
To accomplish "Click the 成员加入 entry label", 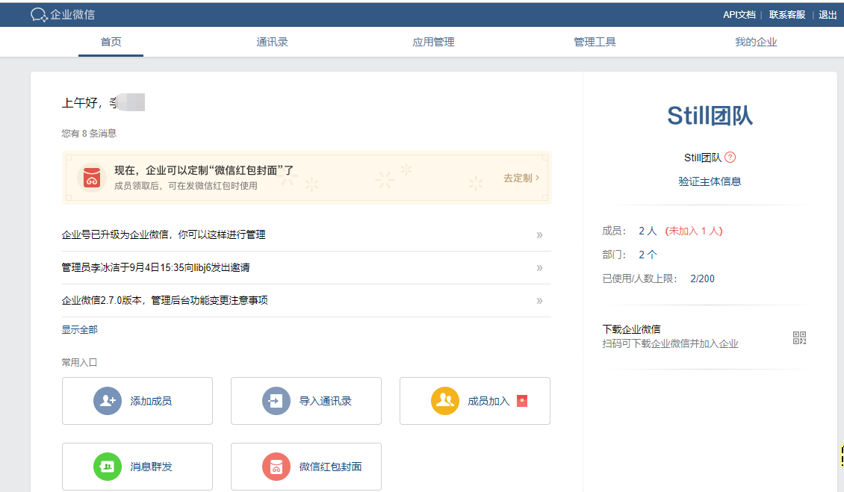I will 488,401.
